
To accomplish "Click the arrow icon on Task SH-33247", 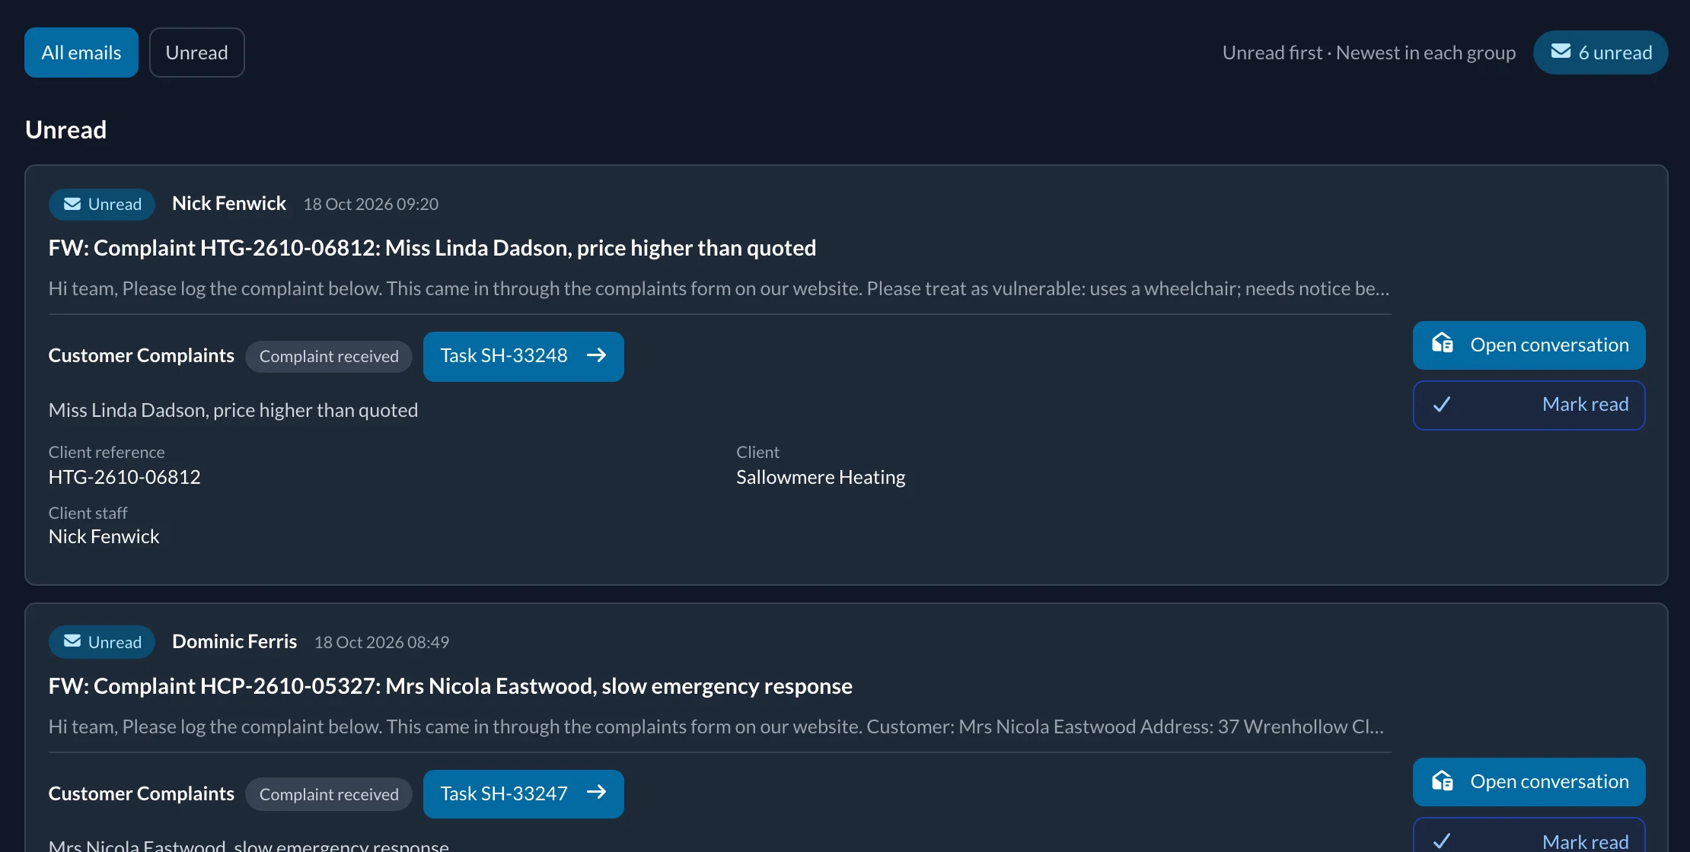I will point(596,793).
